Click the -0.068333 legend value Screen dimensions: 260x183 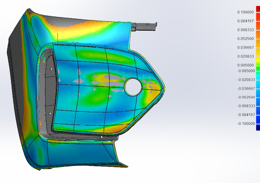pos(246,106)
